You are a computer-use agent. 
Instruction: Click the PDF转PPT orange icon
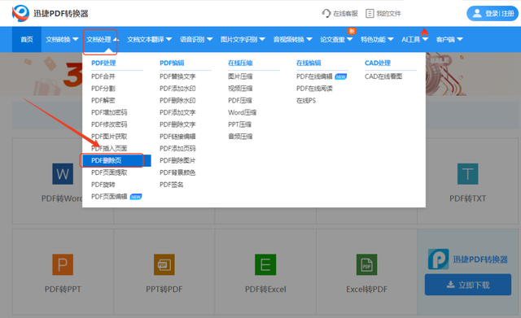[x=63, y=264]
